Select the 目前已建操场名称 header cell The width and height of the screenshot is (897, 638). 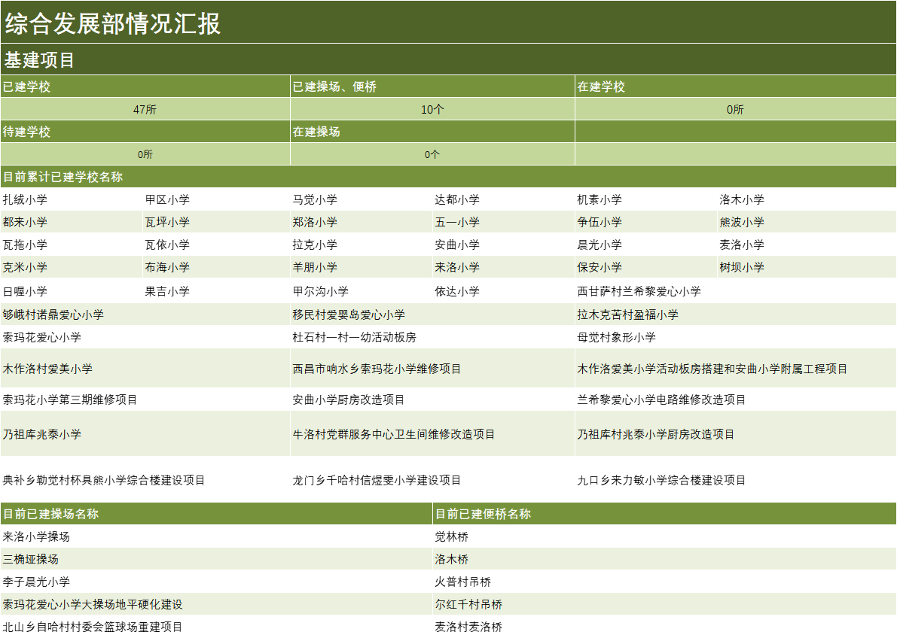pyautogui.click(x=216, y=513)
